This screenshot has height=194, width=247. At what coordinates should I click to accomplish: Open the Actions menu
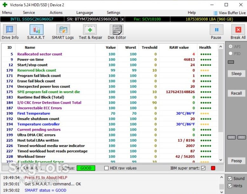point(56,13)
